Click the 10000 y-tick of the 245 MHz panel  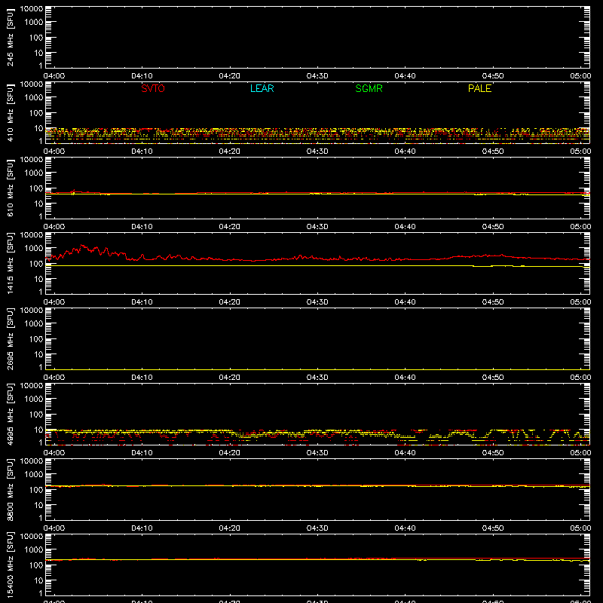(x=32, y=9)
